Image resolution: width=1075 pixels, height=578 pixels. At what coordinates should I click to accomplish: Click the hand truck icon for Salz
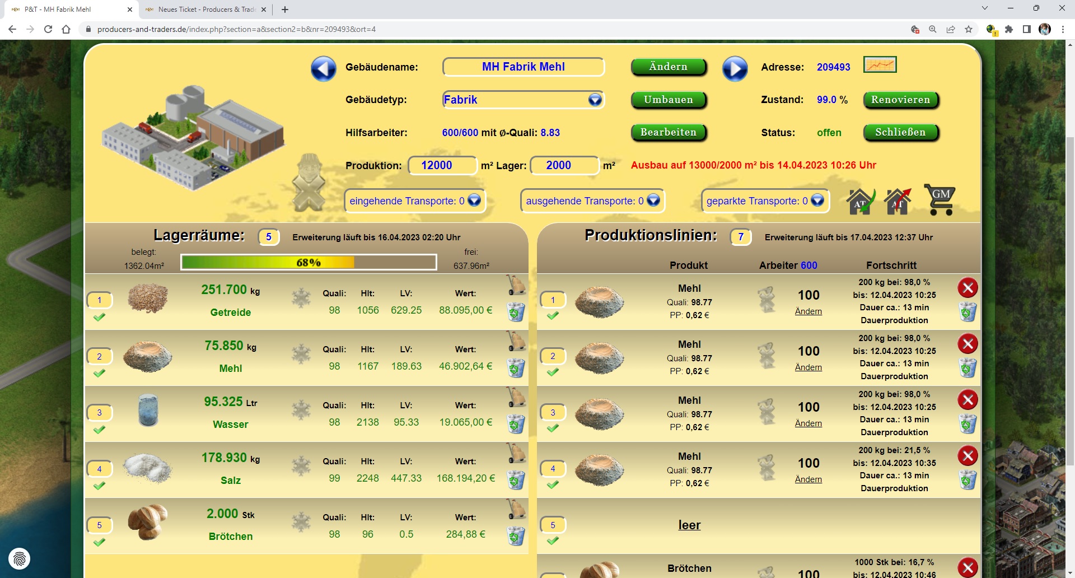tap(516, 453)
